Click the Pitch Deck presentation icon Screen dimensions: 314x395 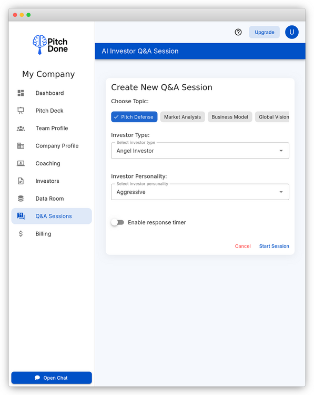(21, 111)
